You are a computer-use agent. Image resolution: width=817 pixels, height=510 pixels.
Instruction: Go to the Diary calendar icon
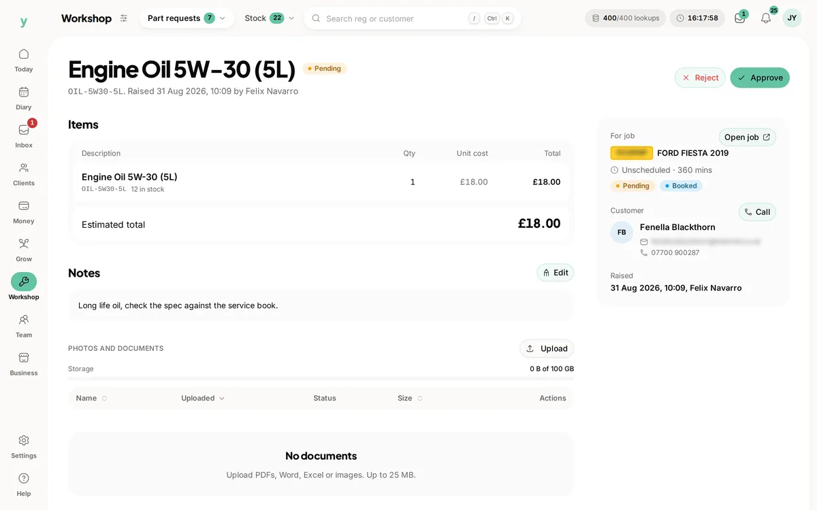[24, 92]
